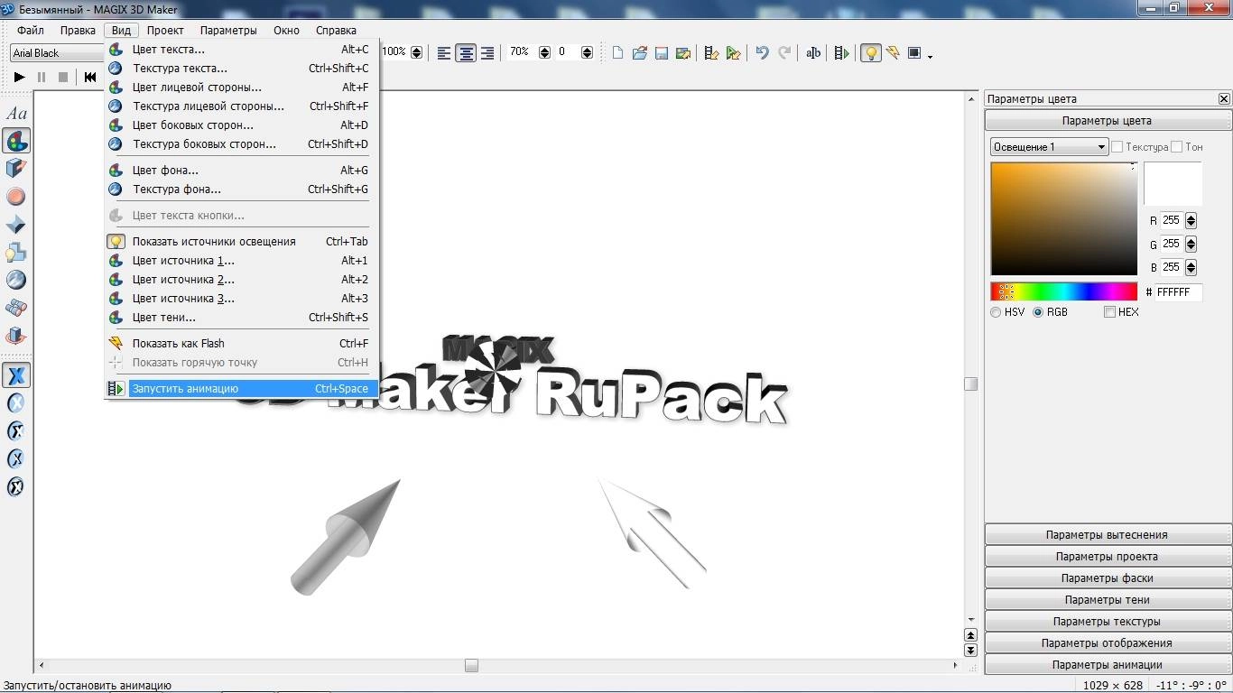1233x693 pixels.
Task: Click the Flash lightning bolt toolbar icon
Action: coord(893,53)
